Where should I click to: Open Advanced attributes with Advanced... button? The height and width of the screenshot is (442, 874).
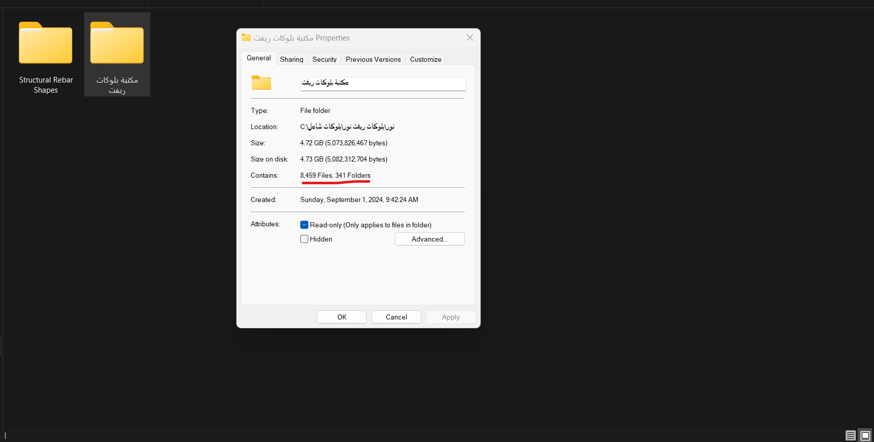pos(429,239)
